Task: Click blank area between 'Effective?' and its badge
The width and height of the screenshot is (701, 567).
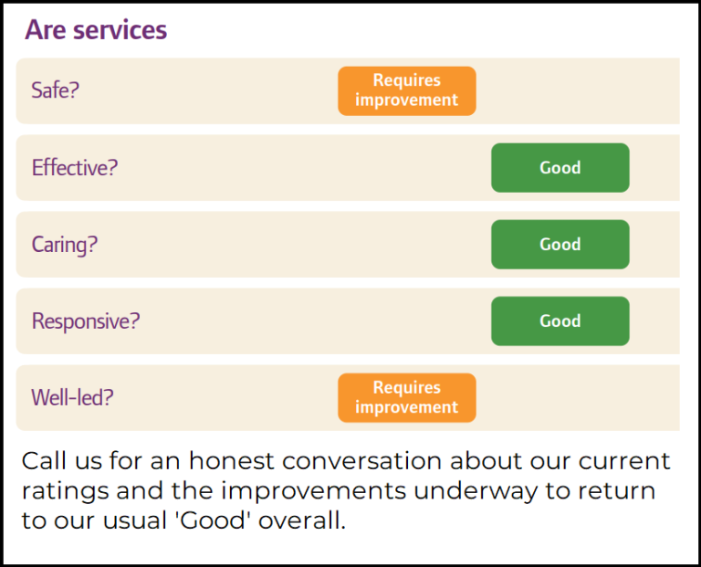Action: pos(301,167)
